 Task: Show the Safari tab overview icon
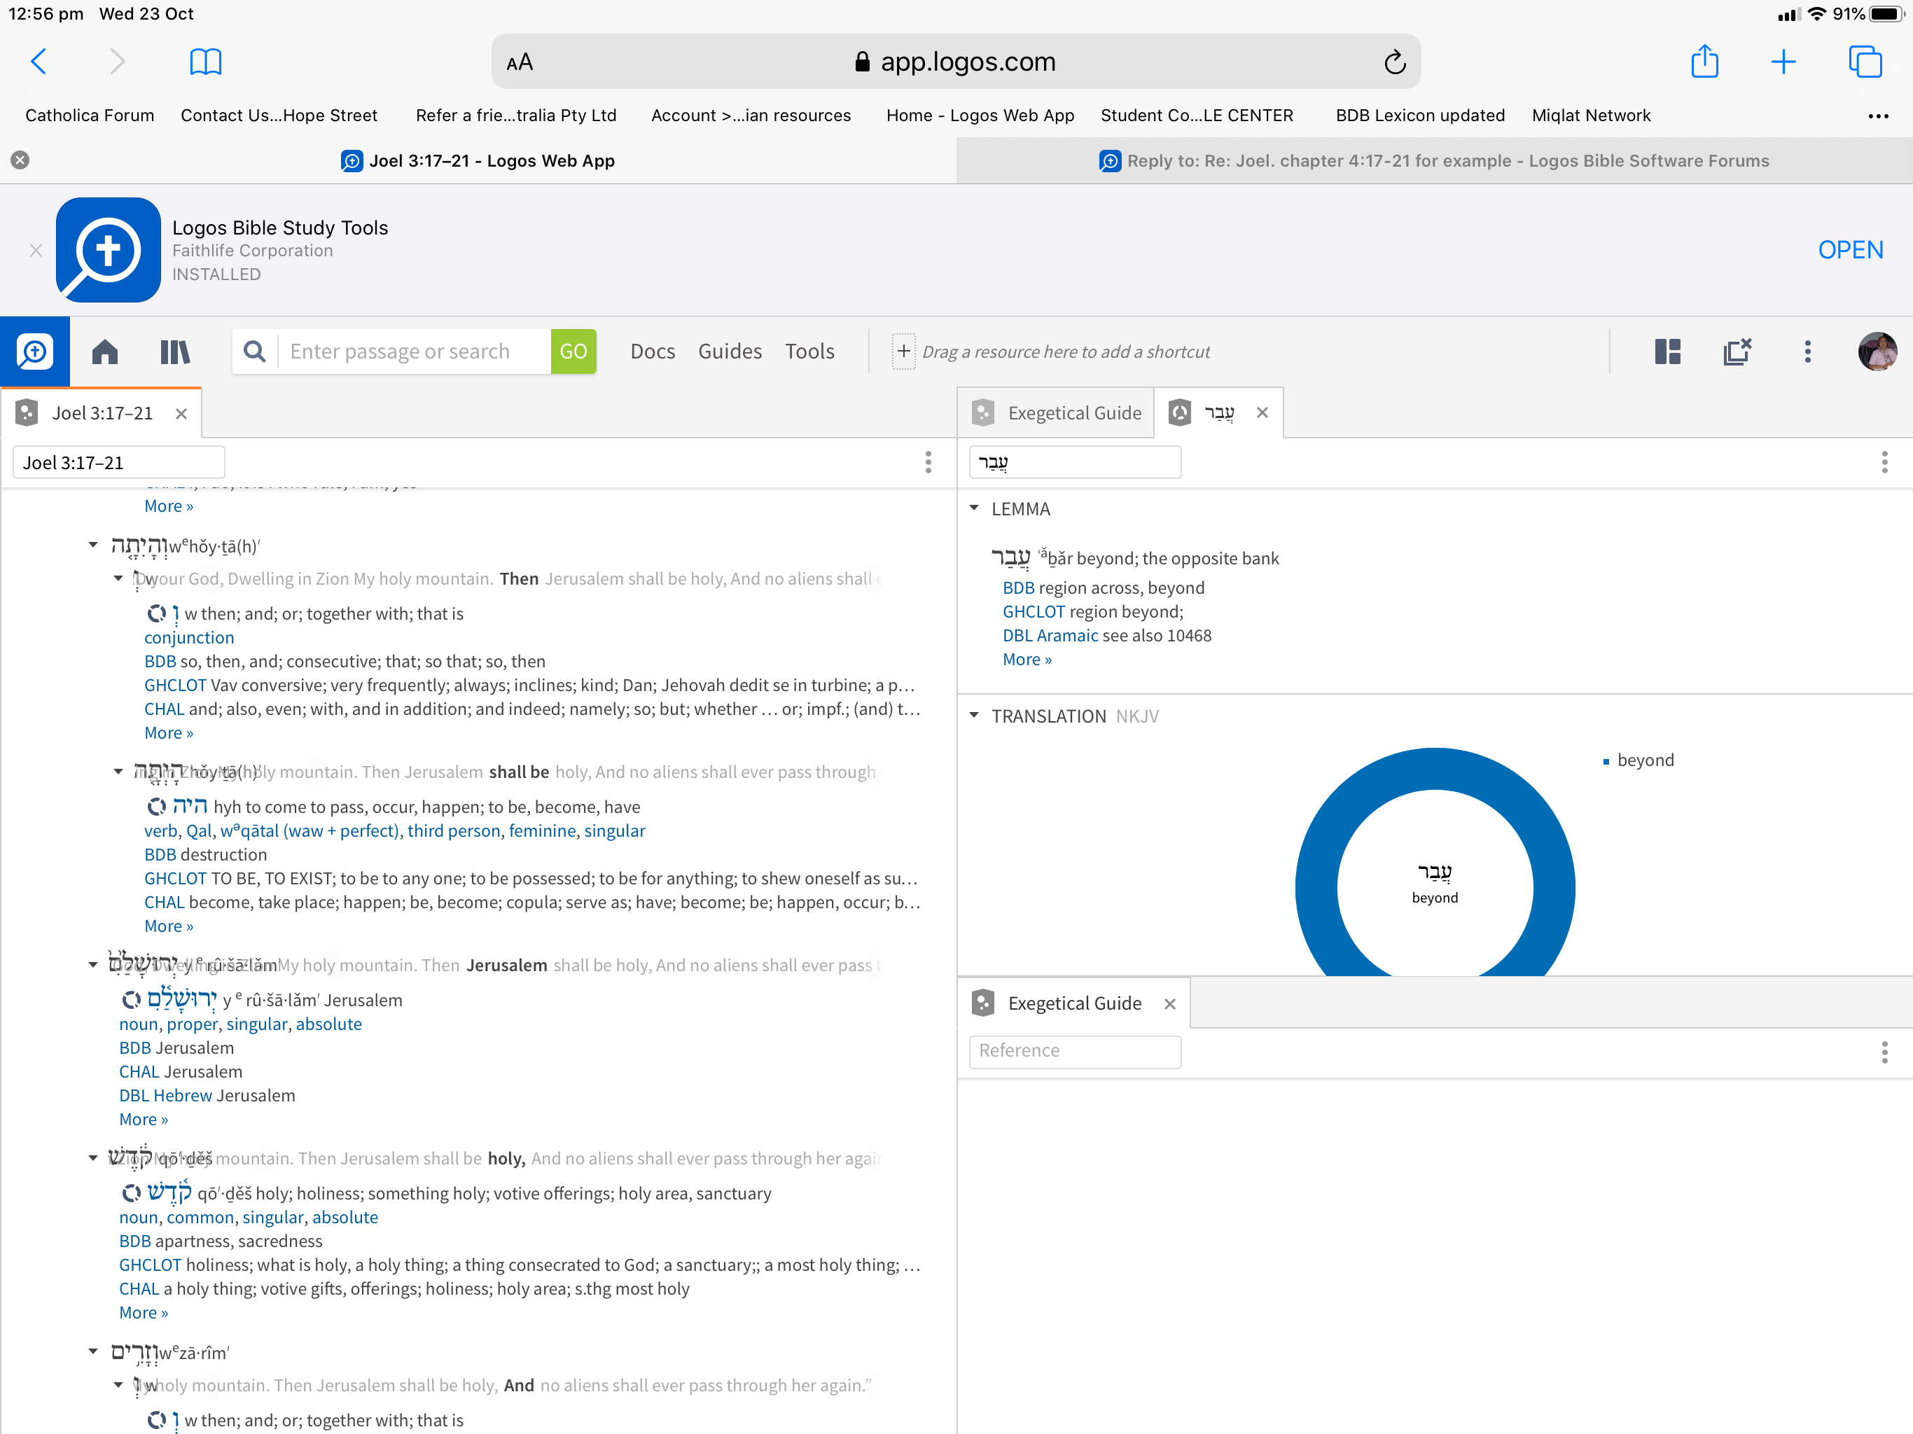tap(1865, 62)
